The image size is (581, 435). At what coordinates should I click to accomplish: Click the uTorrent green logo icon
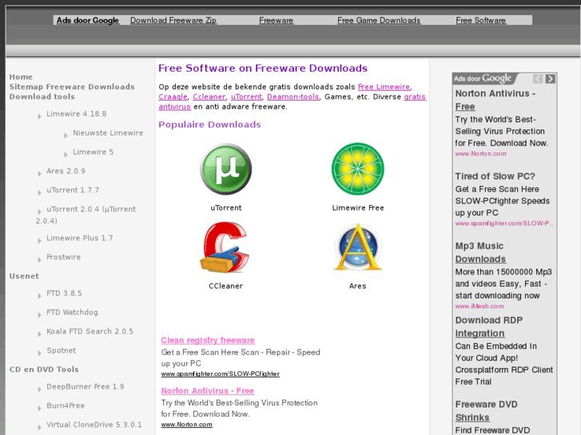tap(225, 169)
